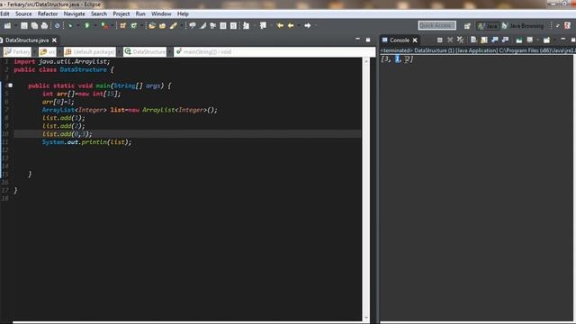The height and width of the screenshot is (324, 576).
Task: Open dropdown next to Run icon
Action: [x=94, y=26]
